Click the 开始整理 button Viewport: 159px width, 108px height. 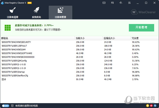pyautogui.click(x=141, y=28)
